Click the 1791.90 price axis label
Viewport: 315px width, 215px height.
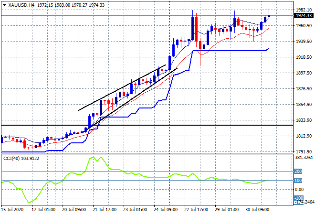(304, 151)
